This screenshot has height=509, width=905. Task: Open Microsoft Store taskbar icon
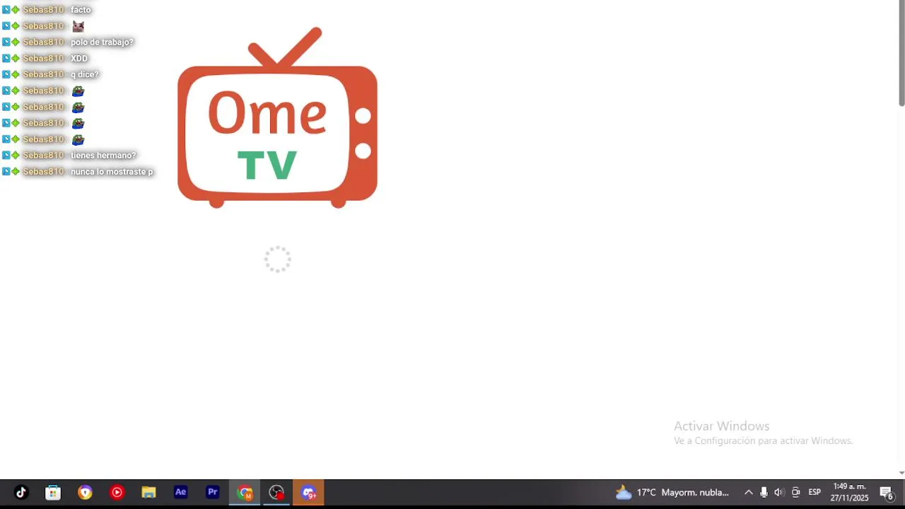click(53, 493)
